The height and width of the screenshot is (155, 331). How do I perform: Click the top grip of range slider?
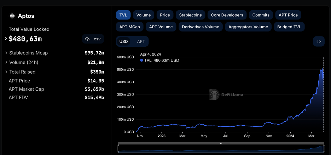(221, 143)
